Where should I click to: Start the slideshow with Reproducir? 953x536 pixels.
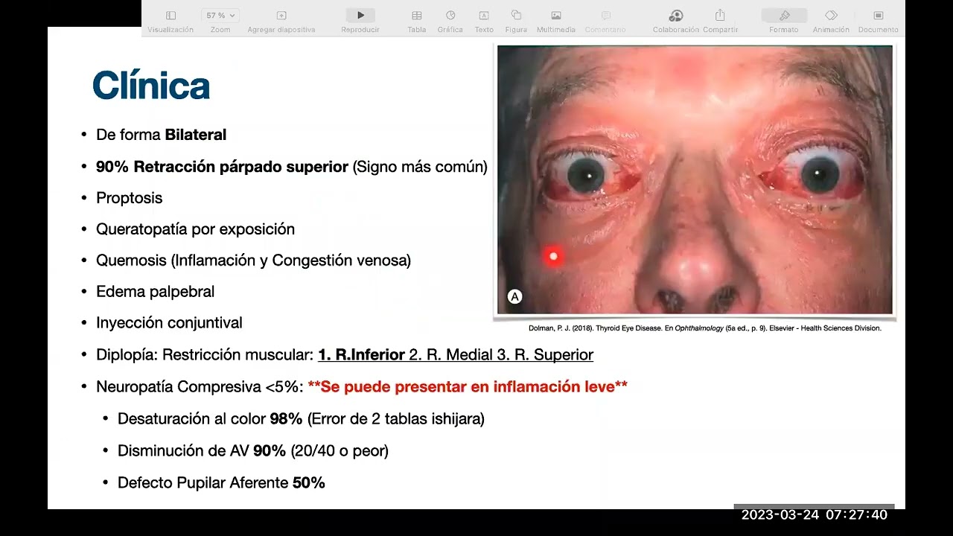point(360,21)
